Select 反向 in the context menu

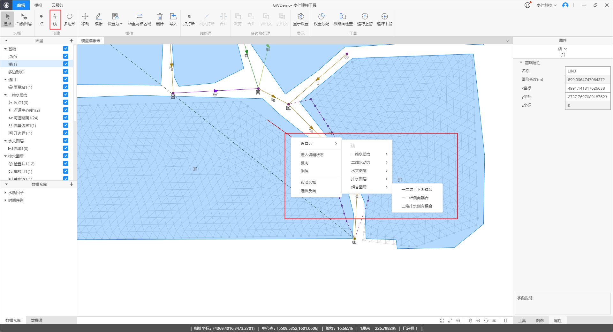click(305, 163)
